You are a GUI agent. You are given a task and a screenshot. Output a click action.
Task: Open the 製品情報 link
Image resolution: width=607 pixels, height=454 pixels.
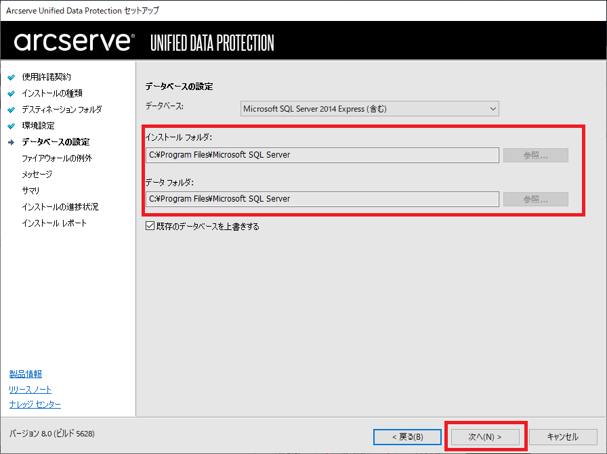[26, 374]
